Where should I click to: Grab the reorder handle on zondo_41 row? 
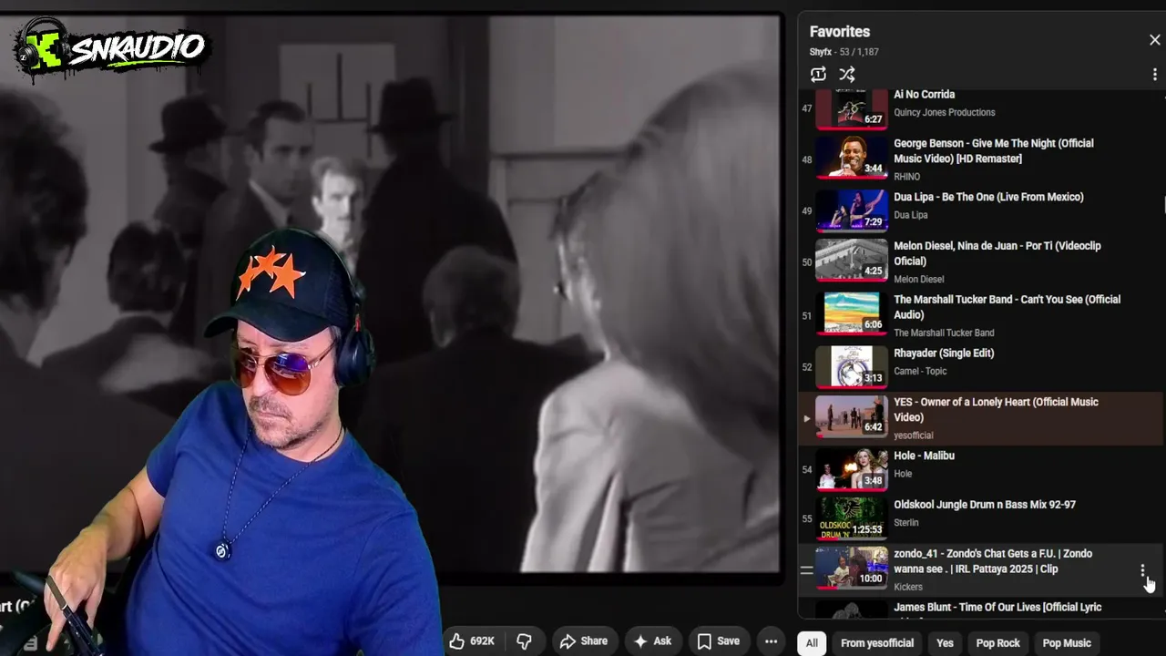[x=806, y=570]
